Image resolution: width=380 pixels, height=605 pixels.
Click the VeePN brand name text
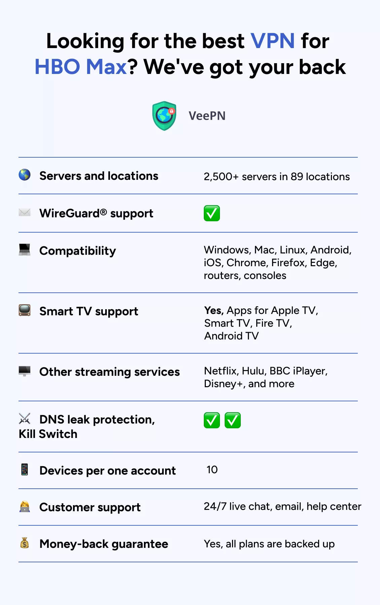coord(207,116)
